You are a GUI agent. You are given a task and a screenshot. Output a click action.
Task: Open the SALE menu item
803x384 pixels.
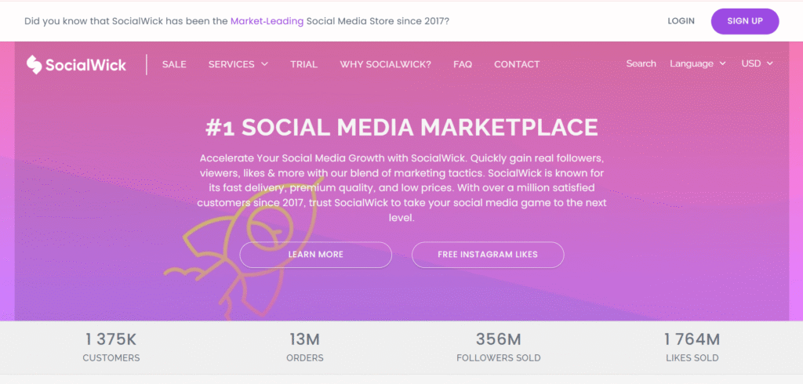pos(174,64)
